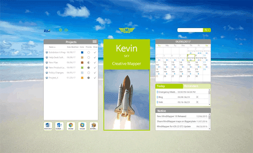Launch the flower-icon shortcut in the launcher

[94, 126]
